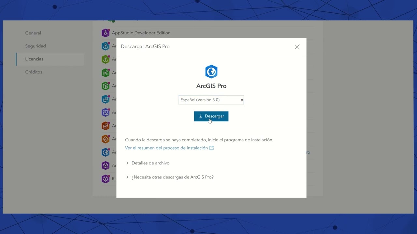This screenshot has height=234, width=417.
Task: Click the large ArcGIS Pro hexagon logo
Action: [211, 71]
